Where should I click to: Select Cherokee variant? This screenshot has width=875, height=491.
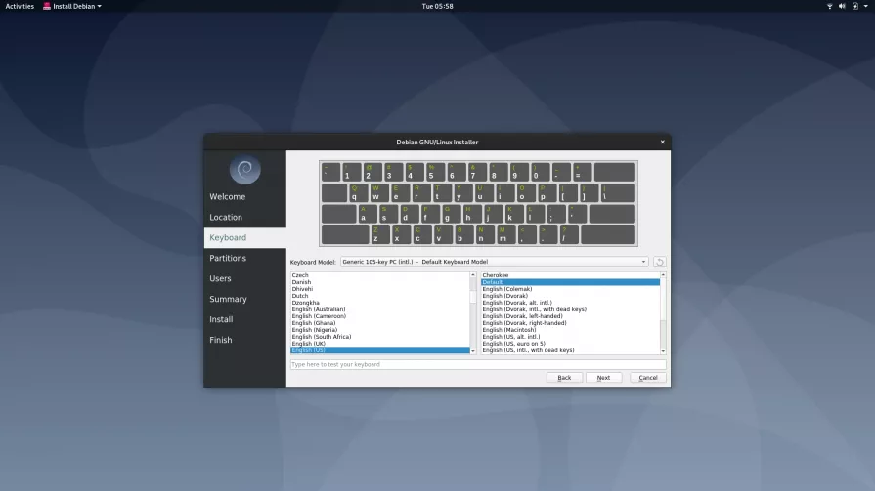570,275
